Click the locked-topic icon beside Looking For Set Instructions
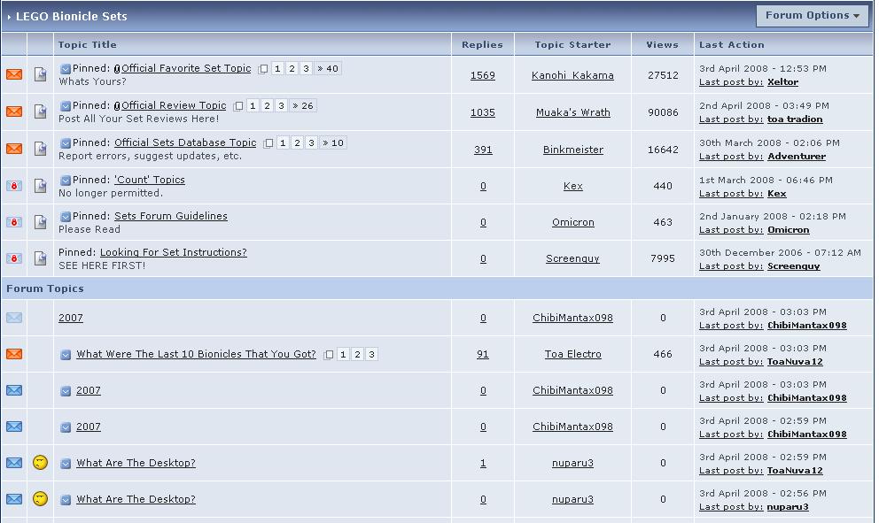The image size is (879, 523). point(14,258)
